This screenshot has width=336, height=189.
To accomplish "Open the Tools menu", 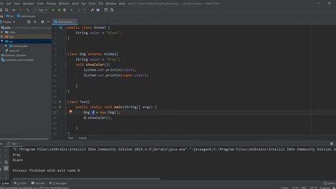I will tap(92, 4).
